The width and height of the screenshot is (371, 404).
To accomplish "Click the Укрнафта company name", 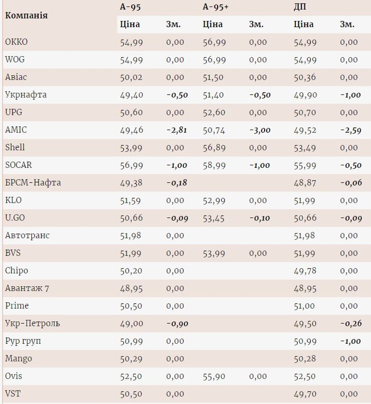I will [x=26, y=95].
